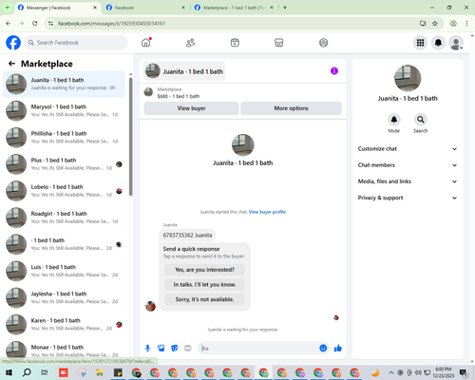Image resolution: width=475 pixels, height=380 pixels.
Task: Bookmark this page with the star icon
Action: tap(435, 23)
